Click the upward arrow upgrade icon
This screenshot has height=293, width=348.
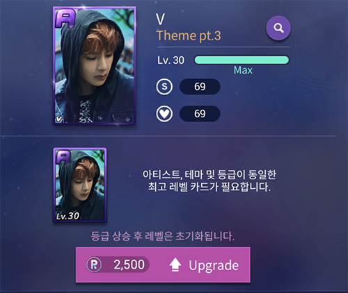click(x=175, y=265)
